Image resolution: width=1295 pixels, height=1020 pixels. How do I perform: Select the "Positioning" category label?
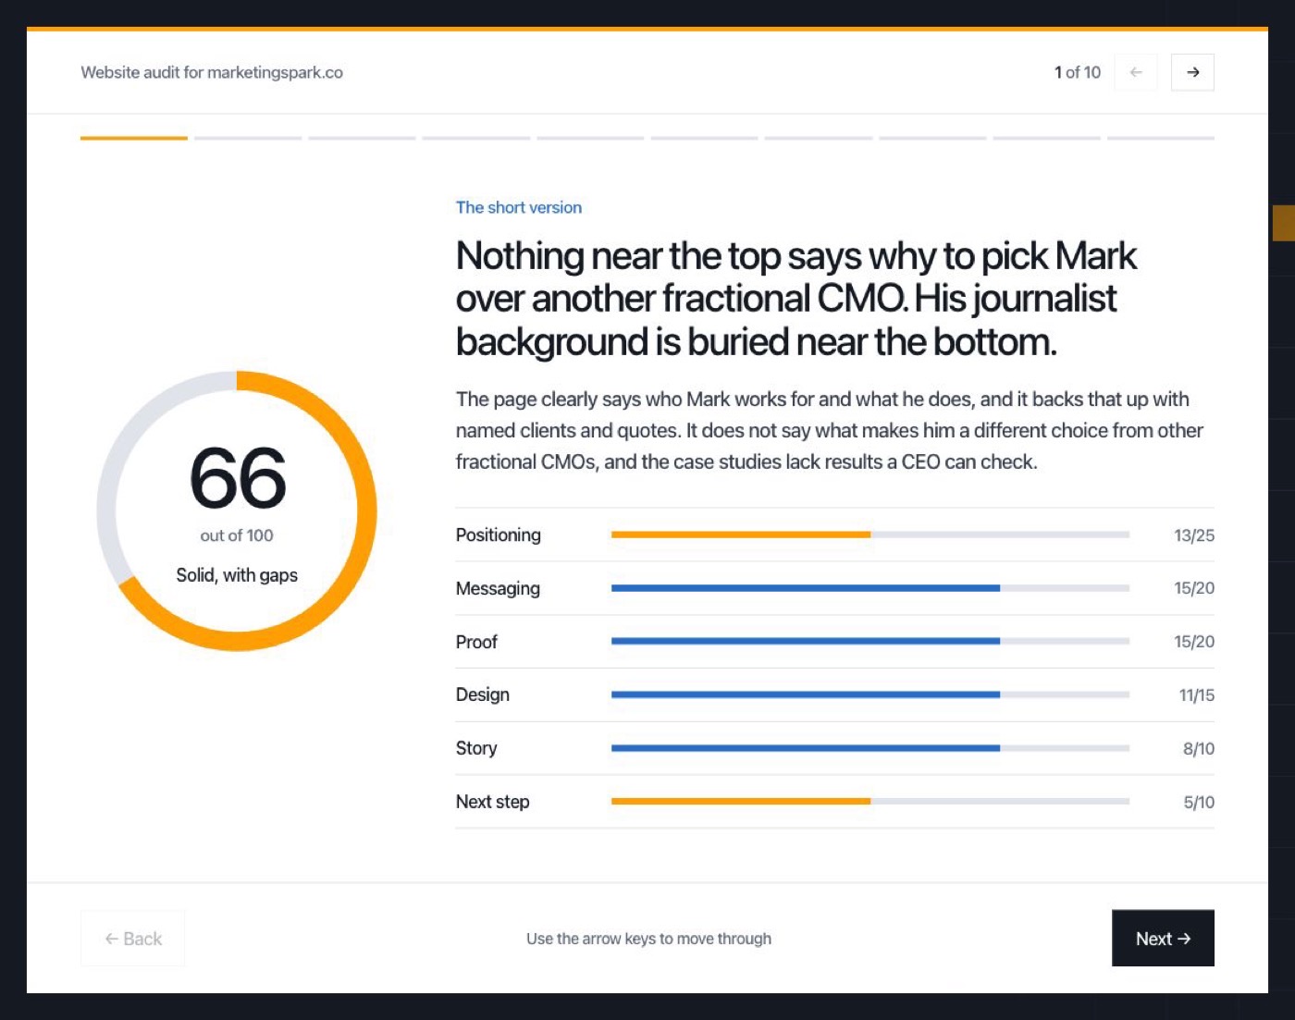(499, 535)
